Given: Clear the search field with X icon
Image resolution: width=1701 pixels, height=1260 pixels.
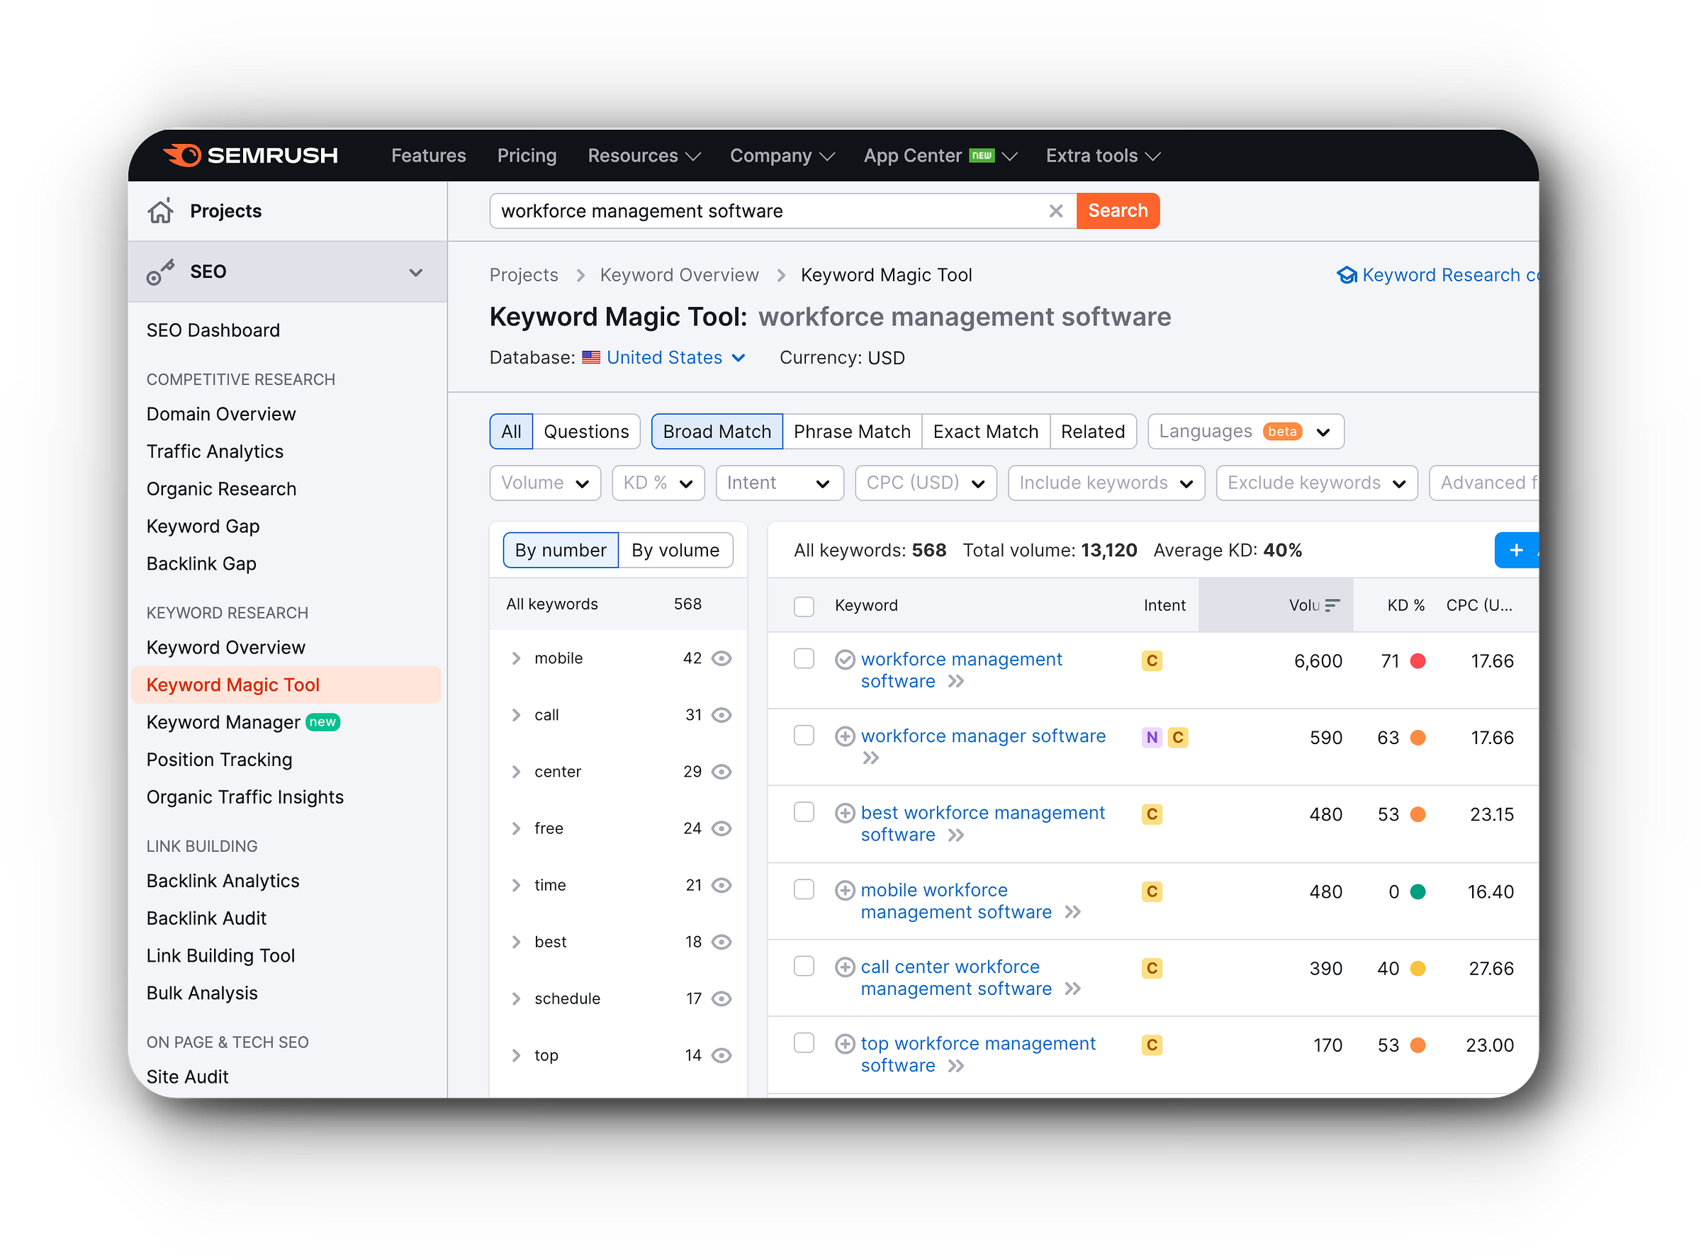Looking at the screenshot, I should [1056, 211].
